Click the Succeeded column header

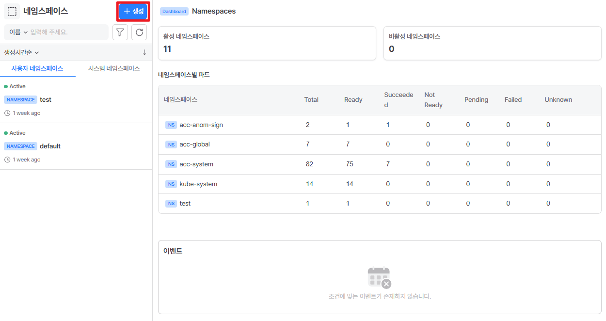click(x=399, y=100)
